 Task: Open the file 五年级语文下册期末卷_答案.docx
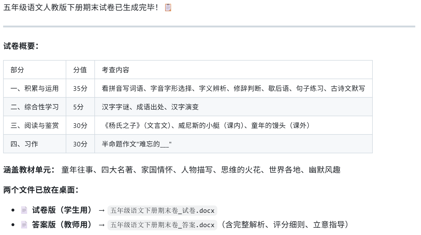(162, 225)
